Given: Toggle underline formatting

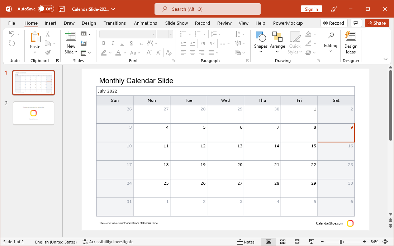Looking at the screenshot, I should click(122, 43).
